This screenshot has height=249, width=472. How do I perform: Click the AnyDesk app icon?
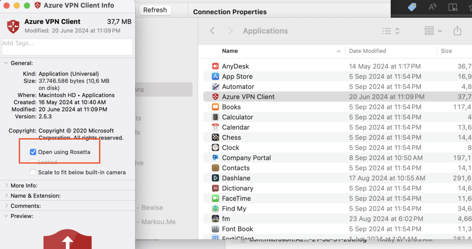coord(215,66)
